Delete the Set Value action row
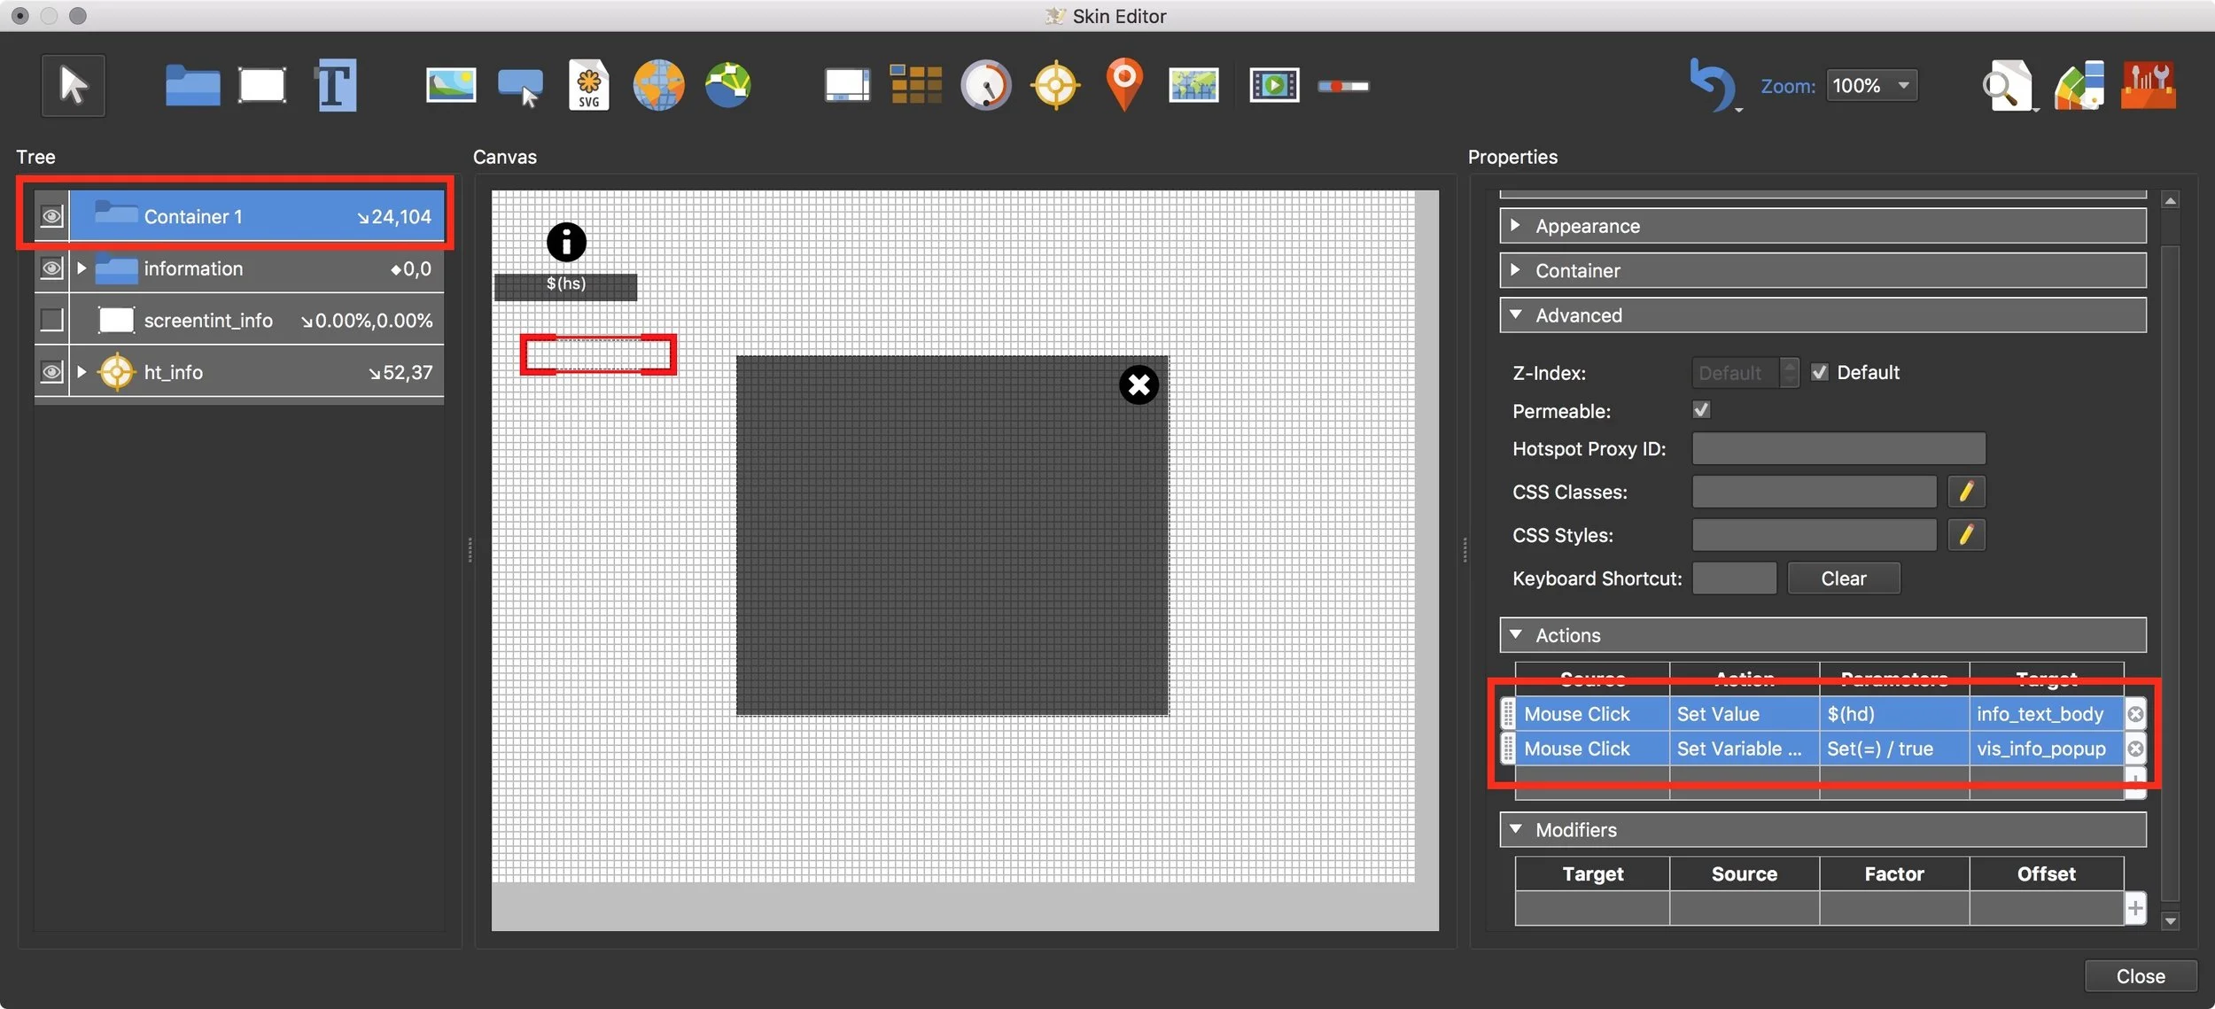This screenshot has width=2215, height=1009. (x=2136, y=714)
